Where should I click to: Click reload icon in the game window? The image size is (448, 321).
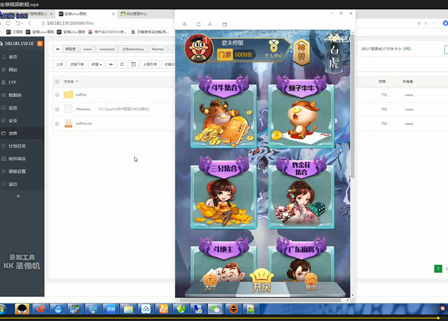pos(198,25)
